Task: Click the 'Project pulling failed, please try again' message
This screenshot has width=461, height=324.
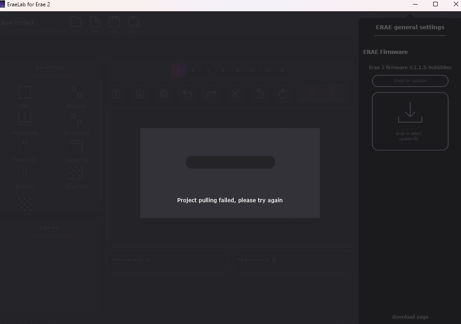Action: coord(230,200)
